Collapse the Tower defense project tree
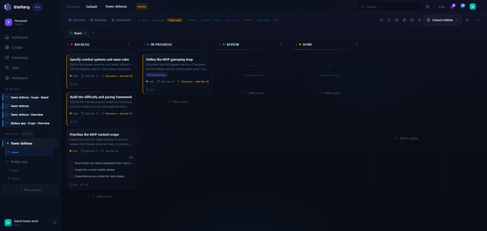Screen dimensions: 487x231 click(6, 143)
